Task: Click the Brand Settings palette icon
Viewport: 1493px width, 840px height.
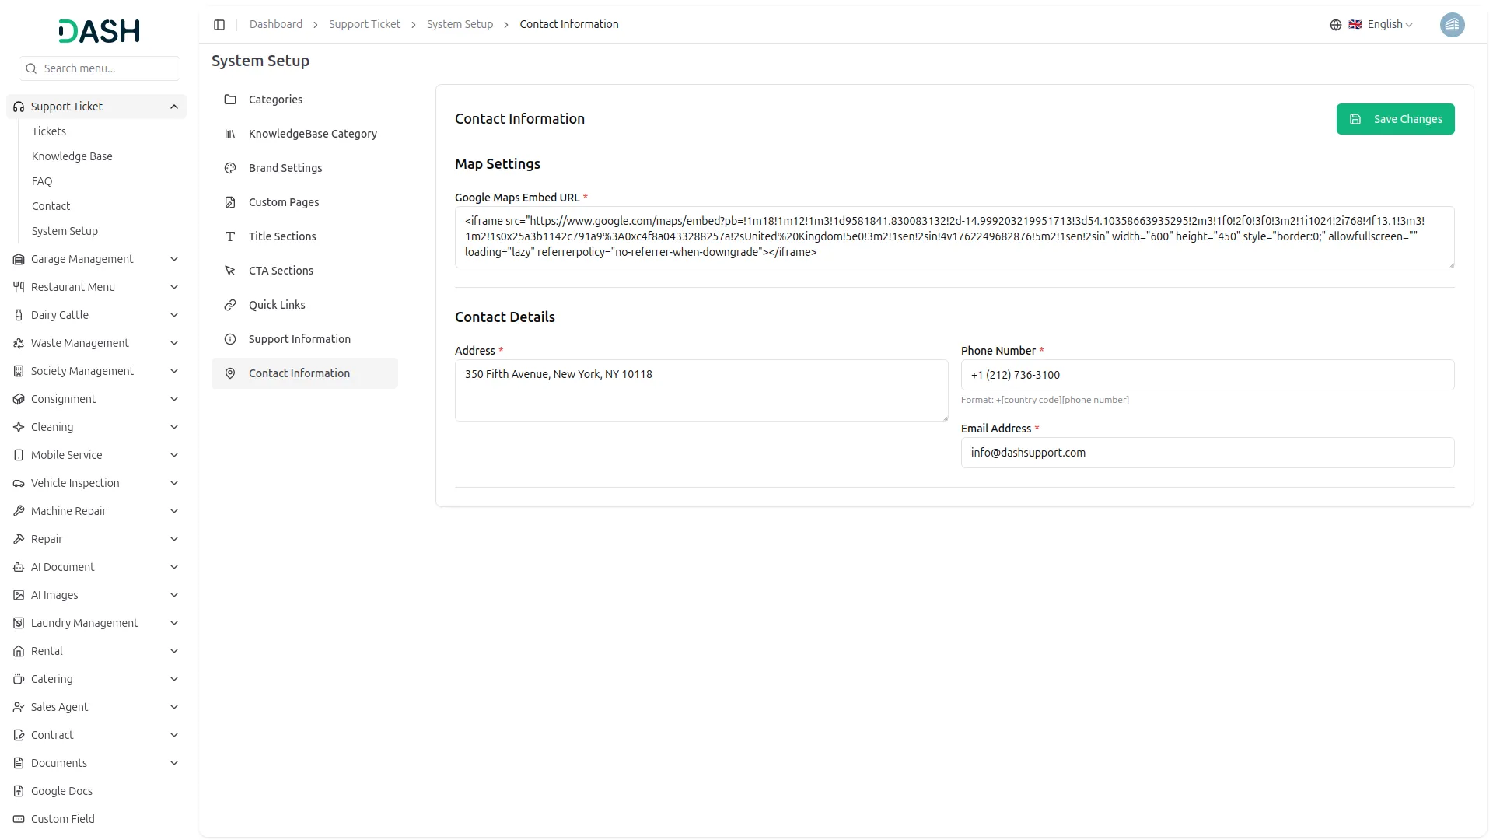Action: pos(230,168)
